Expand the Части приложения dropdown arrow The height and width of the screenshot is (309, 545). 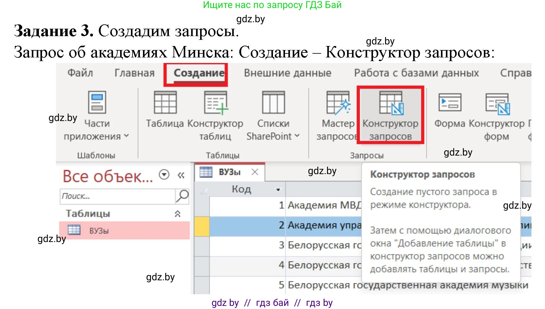126,136
